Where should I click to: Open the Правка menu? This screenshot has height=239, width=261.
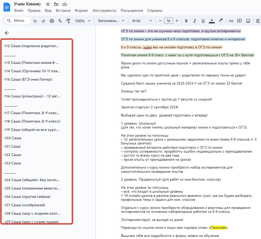34,10
